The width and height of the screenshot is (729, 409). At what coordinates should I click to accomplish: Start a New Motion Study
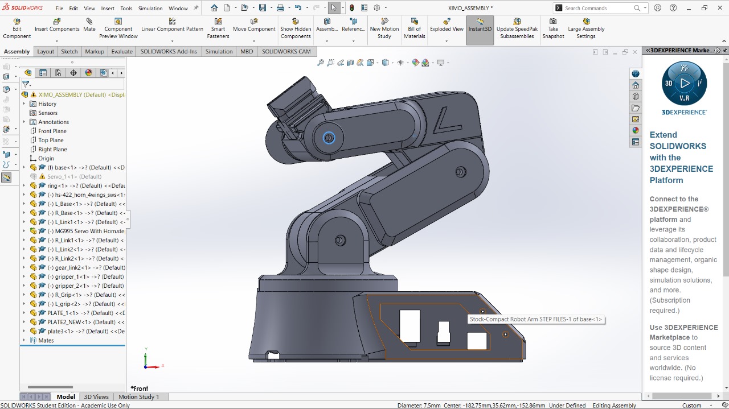[x=384, y=28]
